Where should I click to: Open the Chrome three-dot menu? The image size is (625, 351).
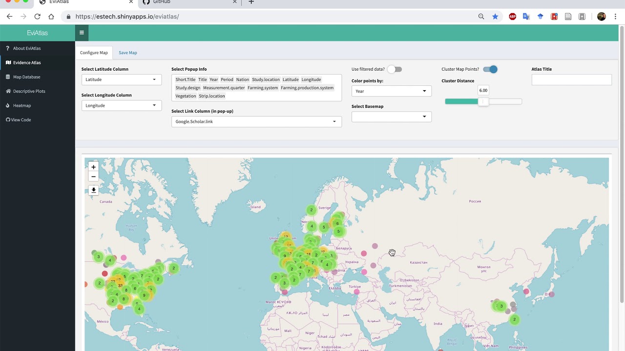pyautogui.click(x=614, y=17)
